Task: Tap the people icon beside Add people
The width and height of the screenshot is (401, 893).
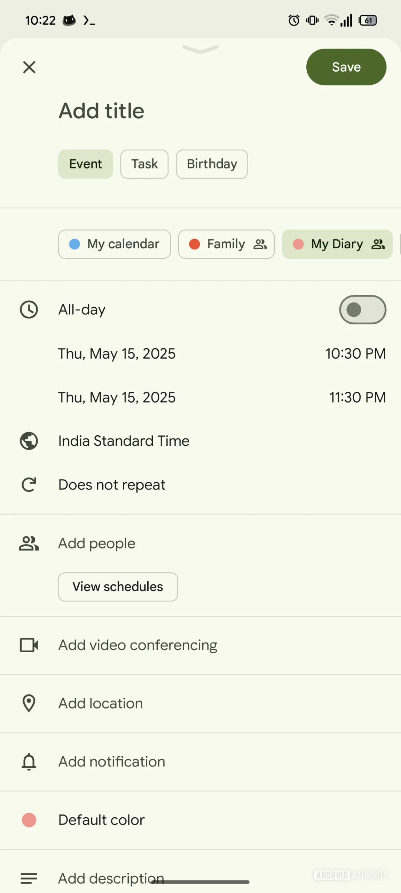Action: point(29,543)
